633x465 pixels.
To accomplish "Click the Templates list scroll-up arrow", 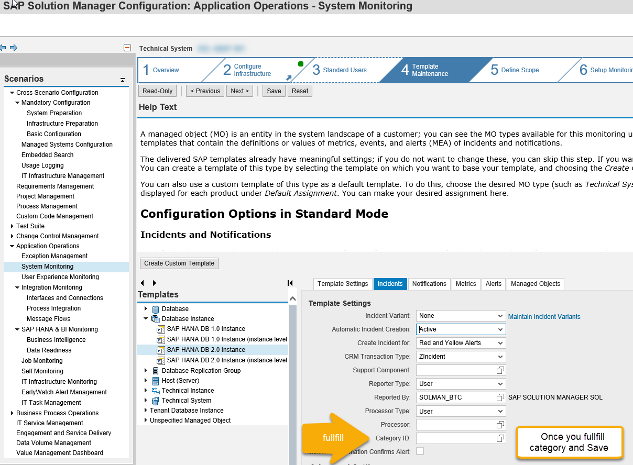I will [292, 299].
